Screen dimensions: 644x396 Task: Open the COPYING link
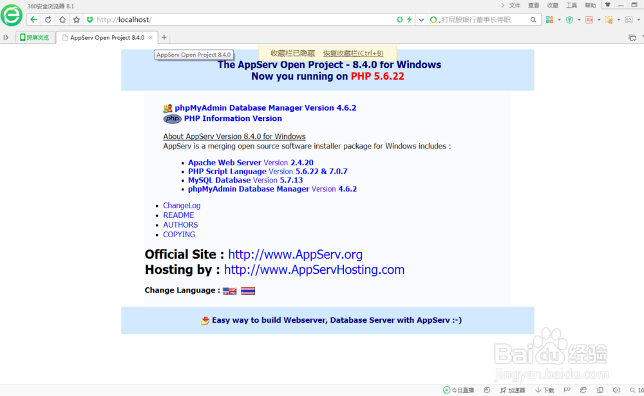[178, 235]
